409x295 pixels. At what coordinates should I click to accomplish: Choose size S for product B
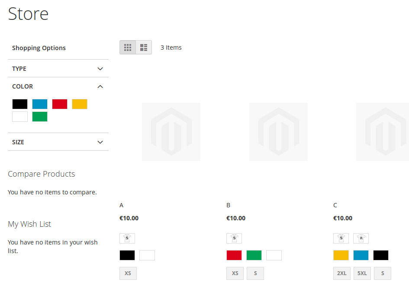pos(255,273)
